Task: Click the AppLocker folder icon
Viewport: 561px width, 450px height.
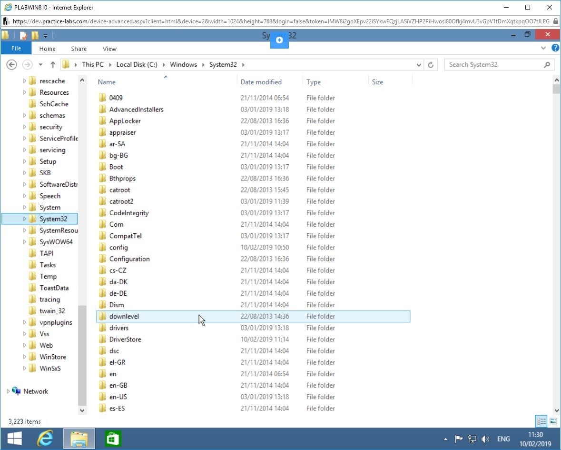Action: 102,120
